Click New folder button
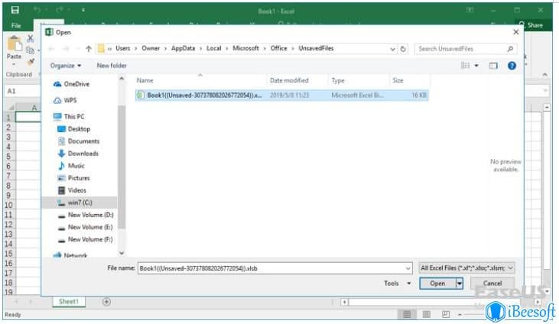Screen dimensions: 559x324 pos(112,66)
